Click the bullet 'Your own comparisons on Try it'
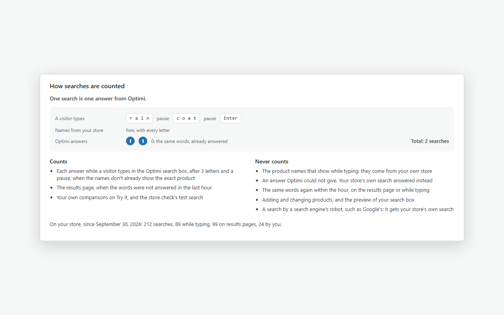Image resolution: width=504 pixels, height=315 pixels. click(x=130, y=198)
